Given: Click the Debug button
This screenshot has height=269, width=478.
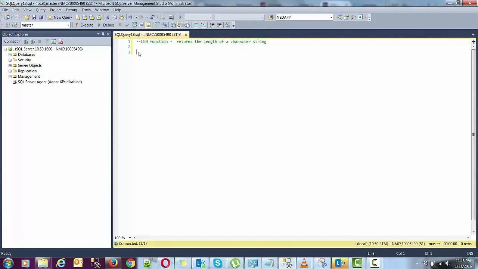Looking at the screenshot, I should click(106, 25).
